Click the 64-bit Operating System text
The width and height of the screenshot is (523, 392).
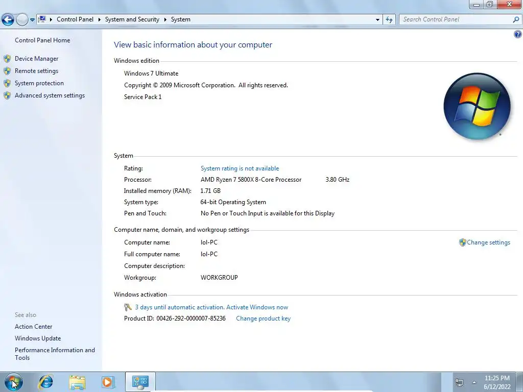[233, 202]
